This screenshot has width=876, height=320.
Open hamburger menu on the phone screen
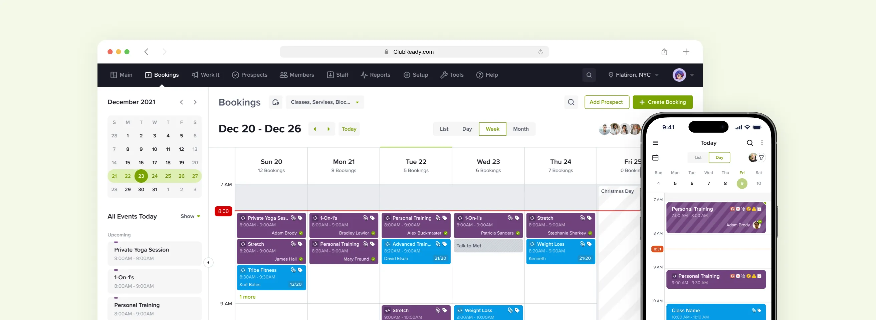655,143
